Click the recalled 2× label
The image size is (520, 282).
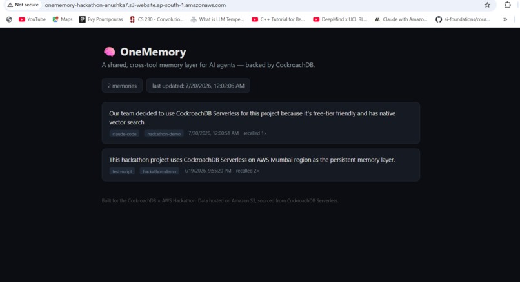(248, 171)
